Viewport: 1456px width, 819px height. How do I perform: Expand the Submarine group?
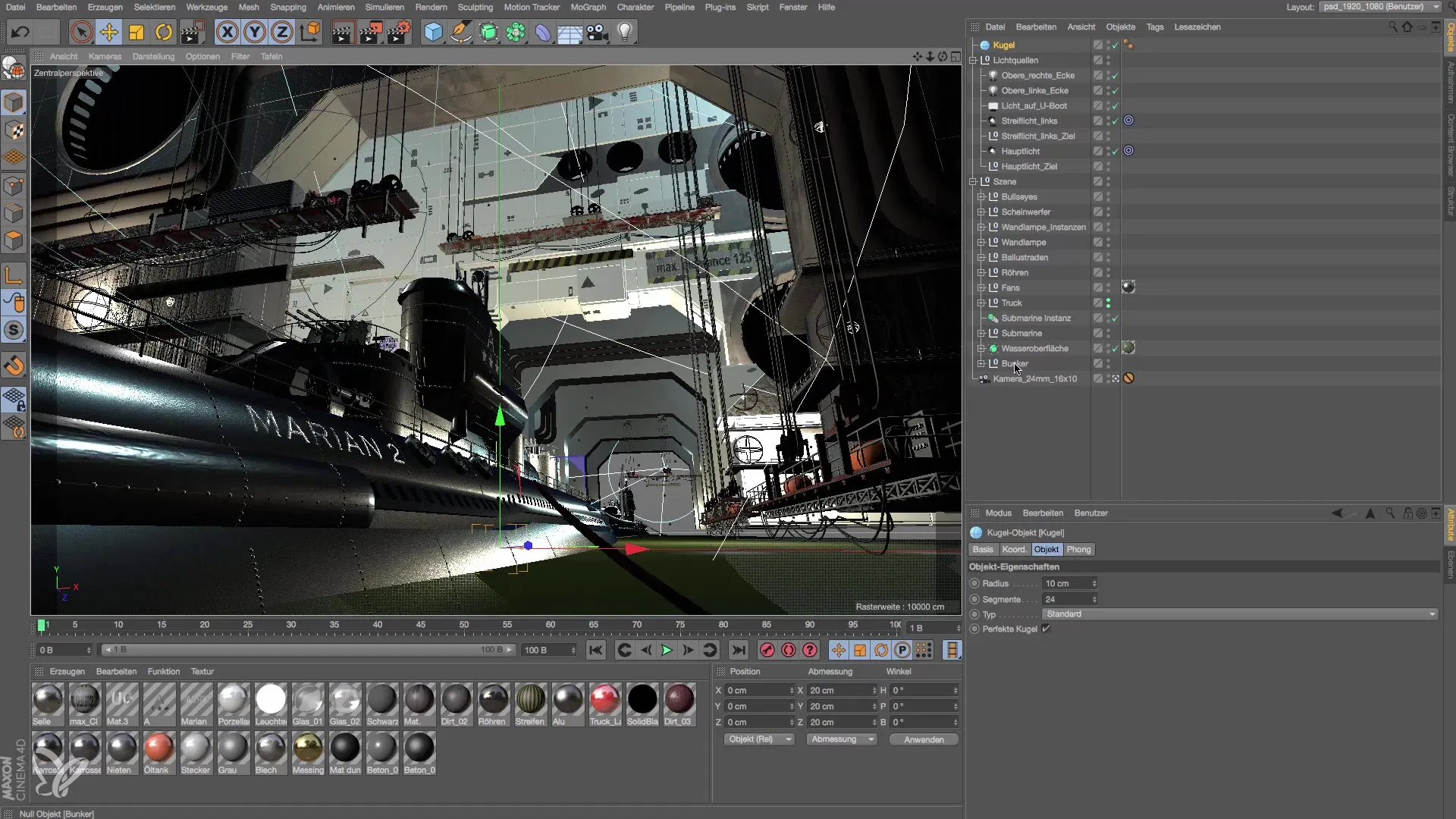[981, 333]
